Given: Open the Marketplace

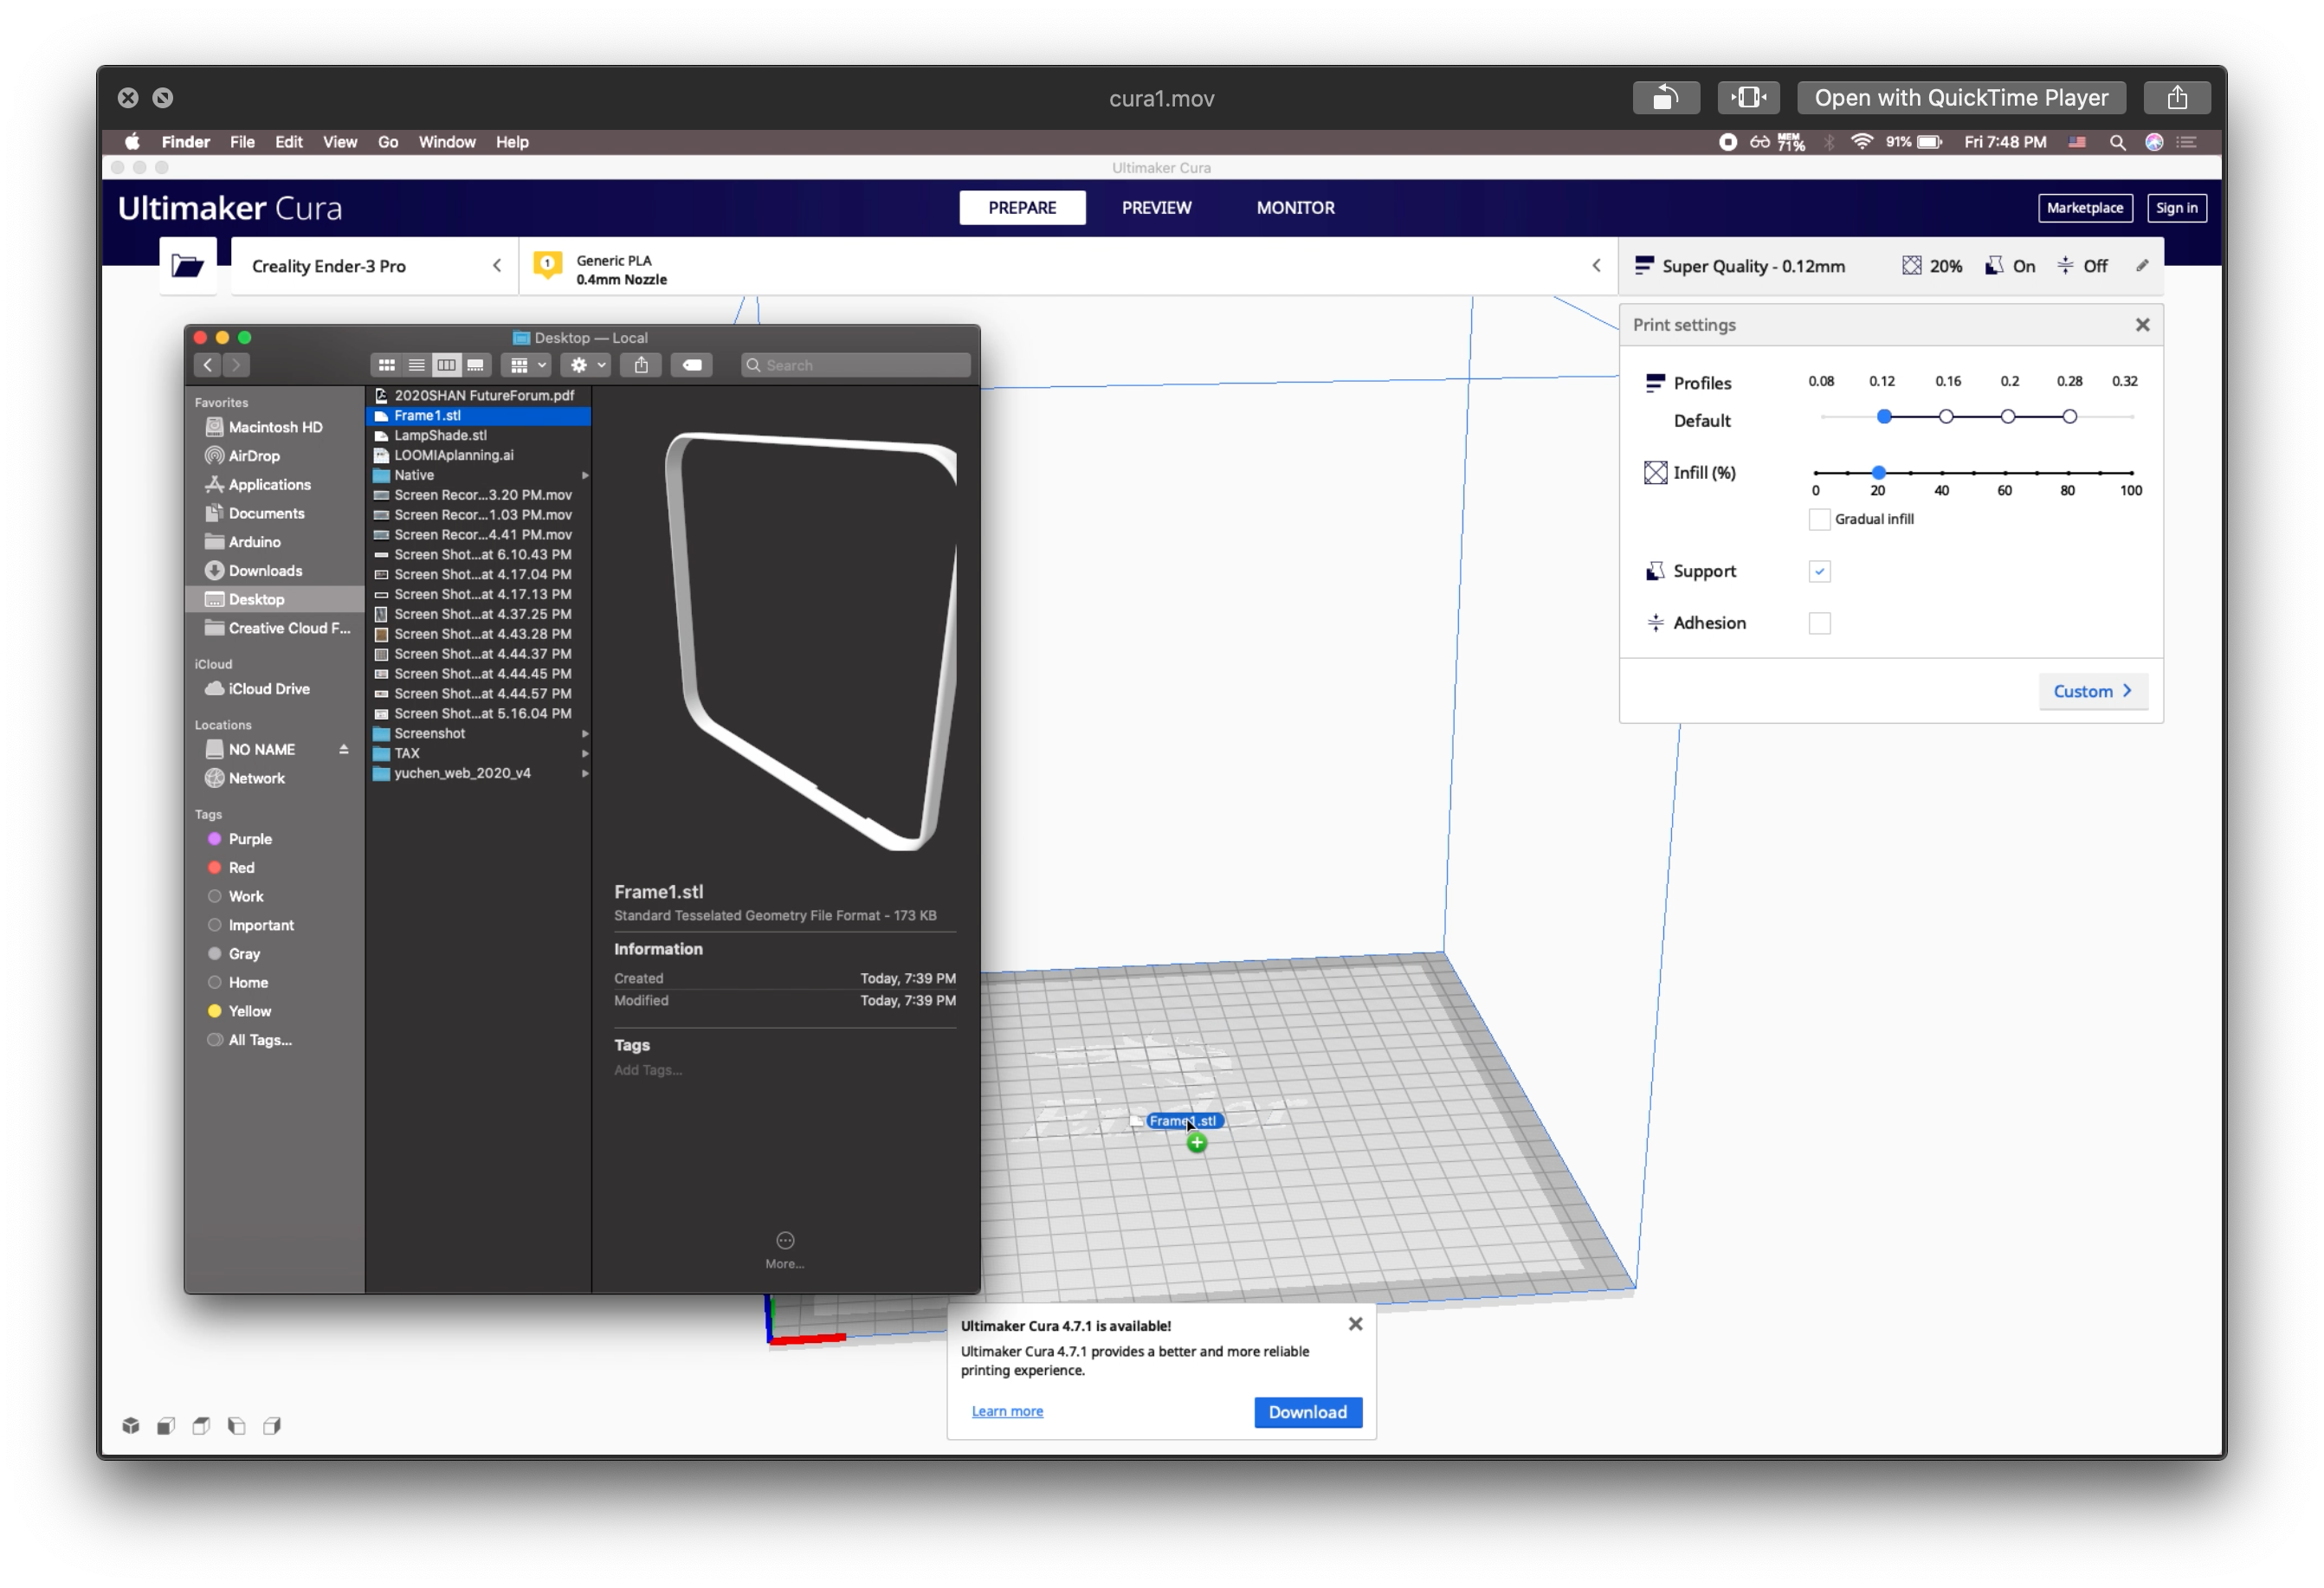Looking at the screenshot, I should [2084, 208].
